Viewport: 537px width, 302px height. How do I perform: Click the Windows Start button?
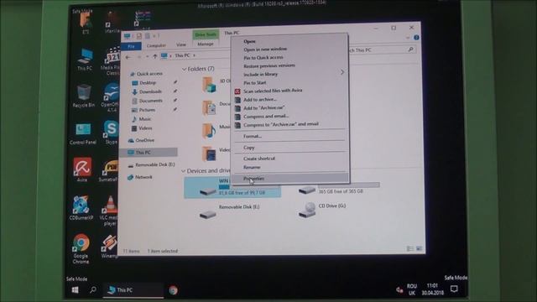(x=75, y=289)
